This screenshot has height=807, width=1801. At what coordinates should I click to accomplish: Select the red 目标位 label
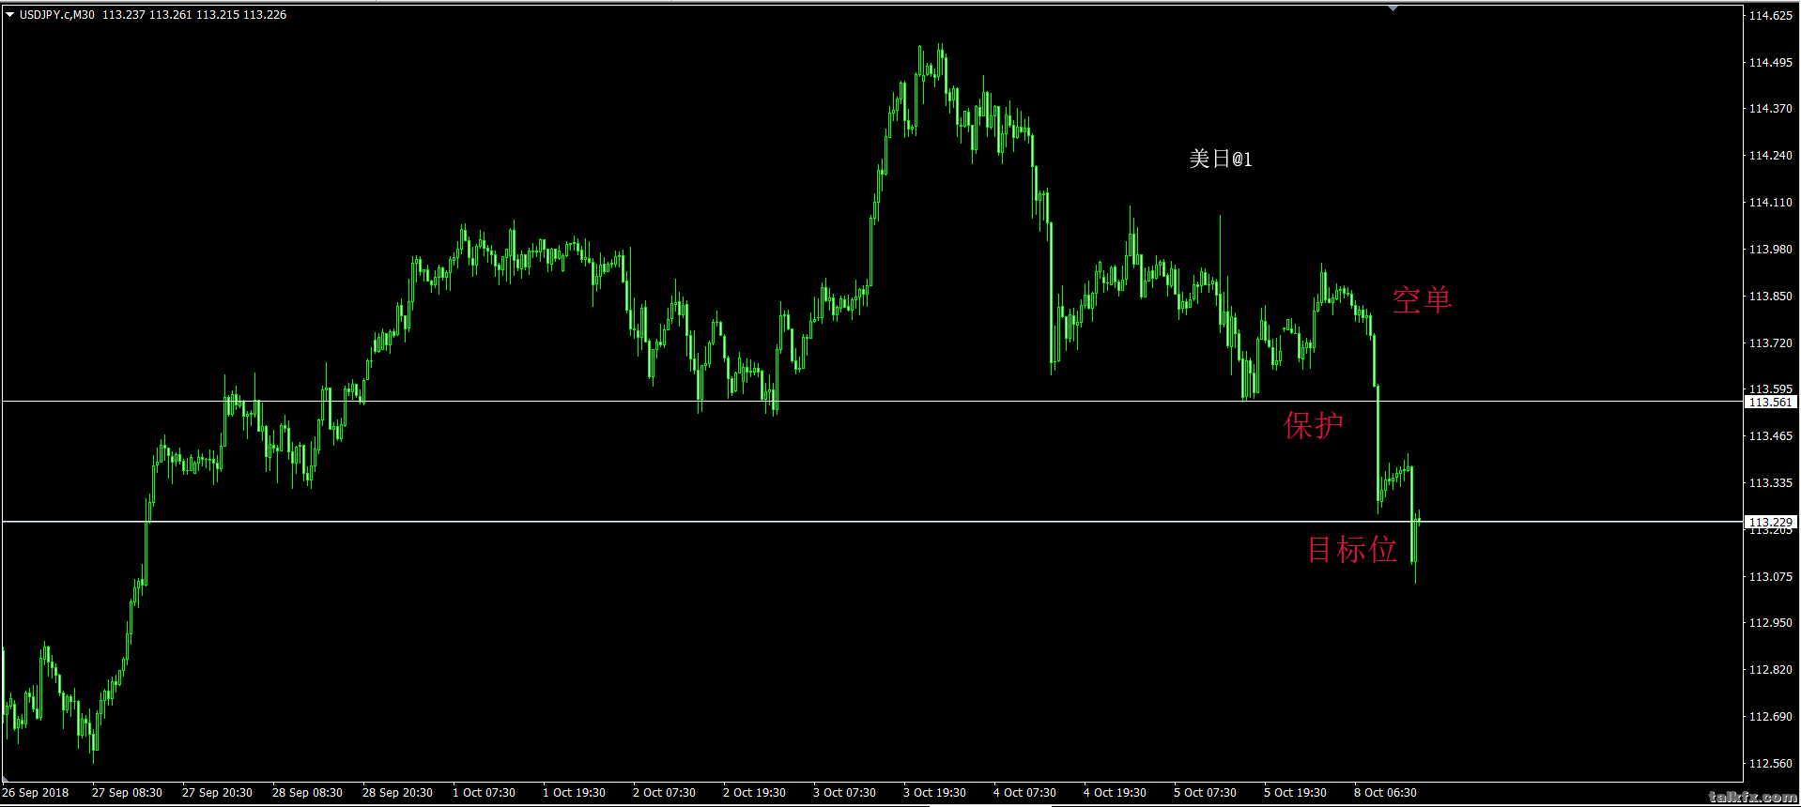click(x=1352, y=549)
